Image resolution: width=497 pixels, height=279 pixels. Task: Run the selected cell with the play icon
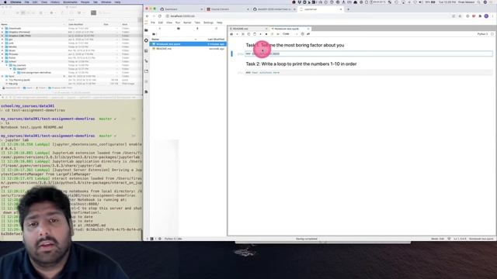[261, 34]
